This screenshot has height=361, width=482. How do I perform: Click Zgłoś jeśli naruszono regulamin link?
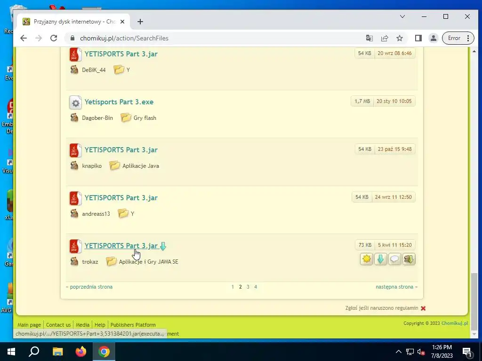(x=381, y=308)
